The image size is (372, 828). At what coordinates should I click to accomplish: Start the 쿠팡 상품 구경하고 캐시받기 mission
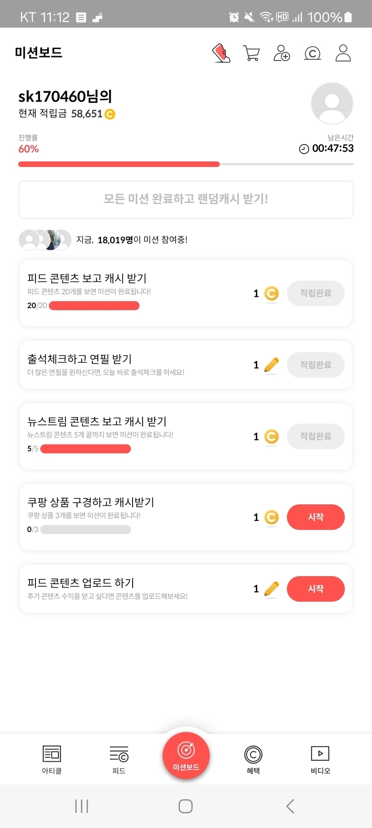pos(316,517)
